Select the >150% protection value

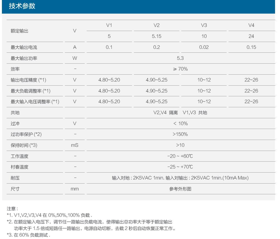pos(180,134)
